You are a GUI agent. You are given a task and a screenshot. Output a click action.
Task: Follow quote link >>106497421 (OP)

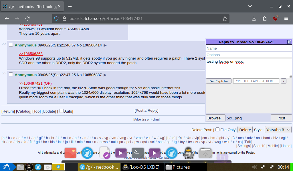pyautogui.click(x=35, y=83)
